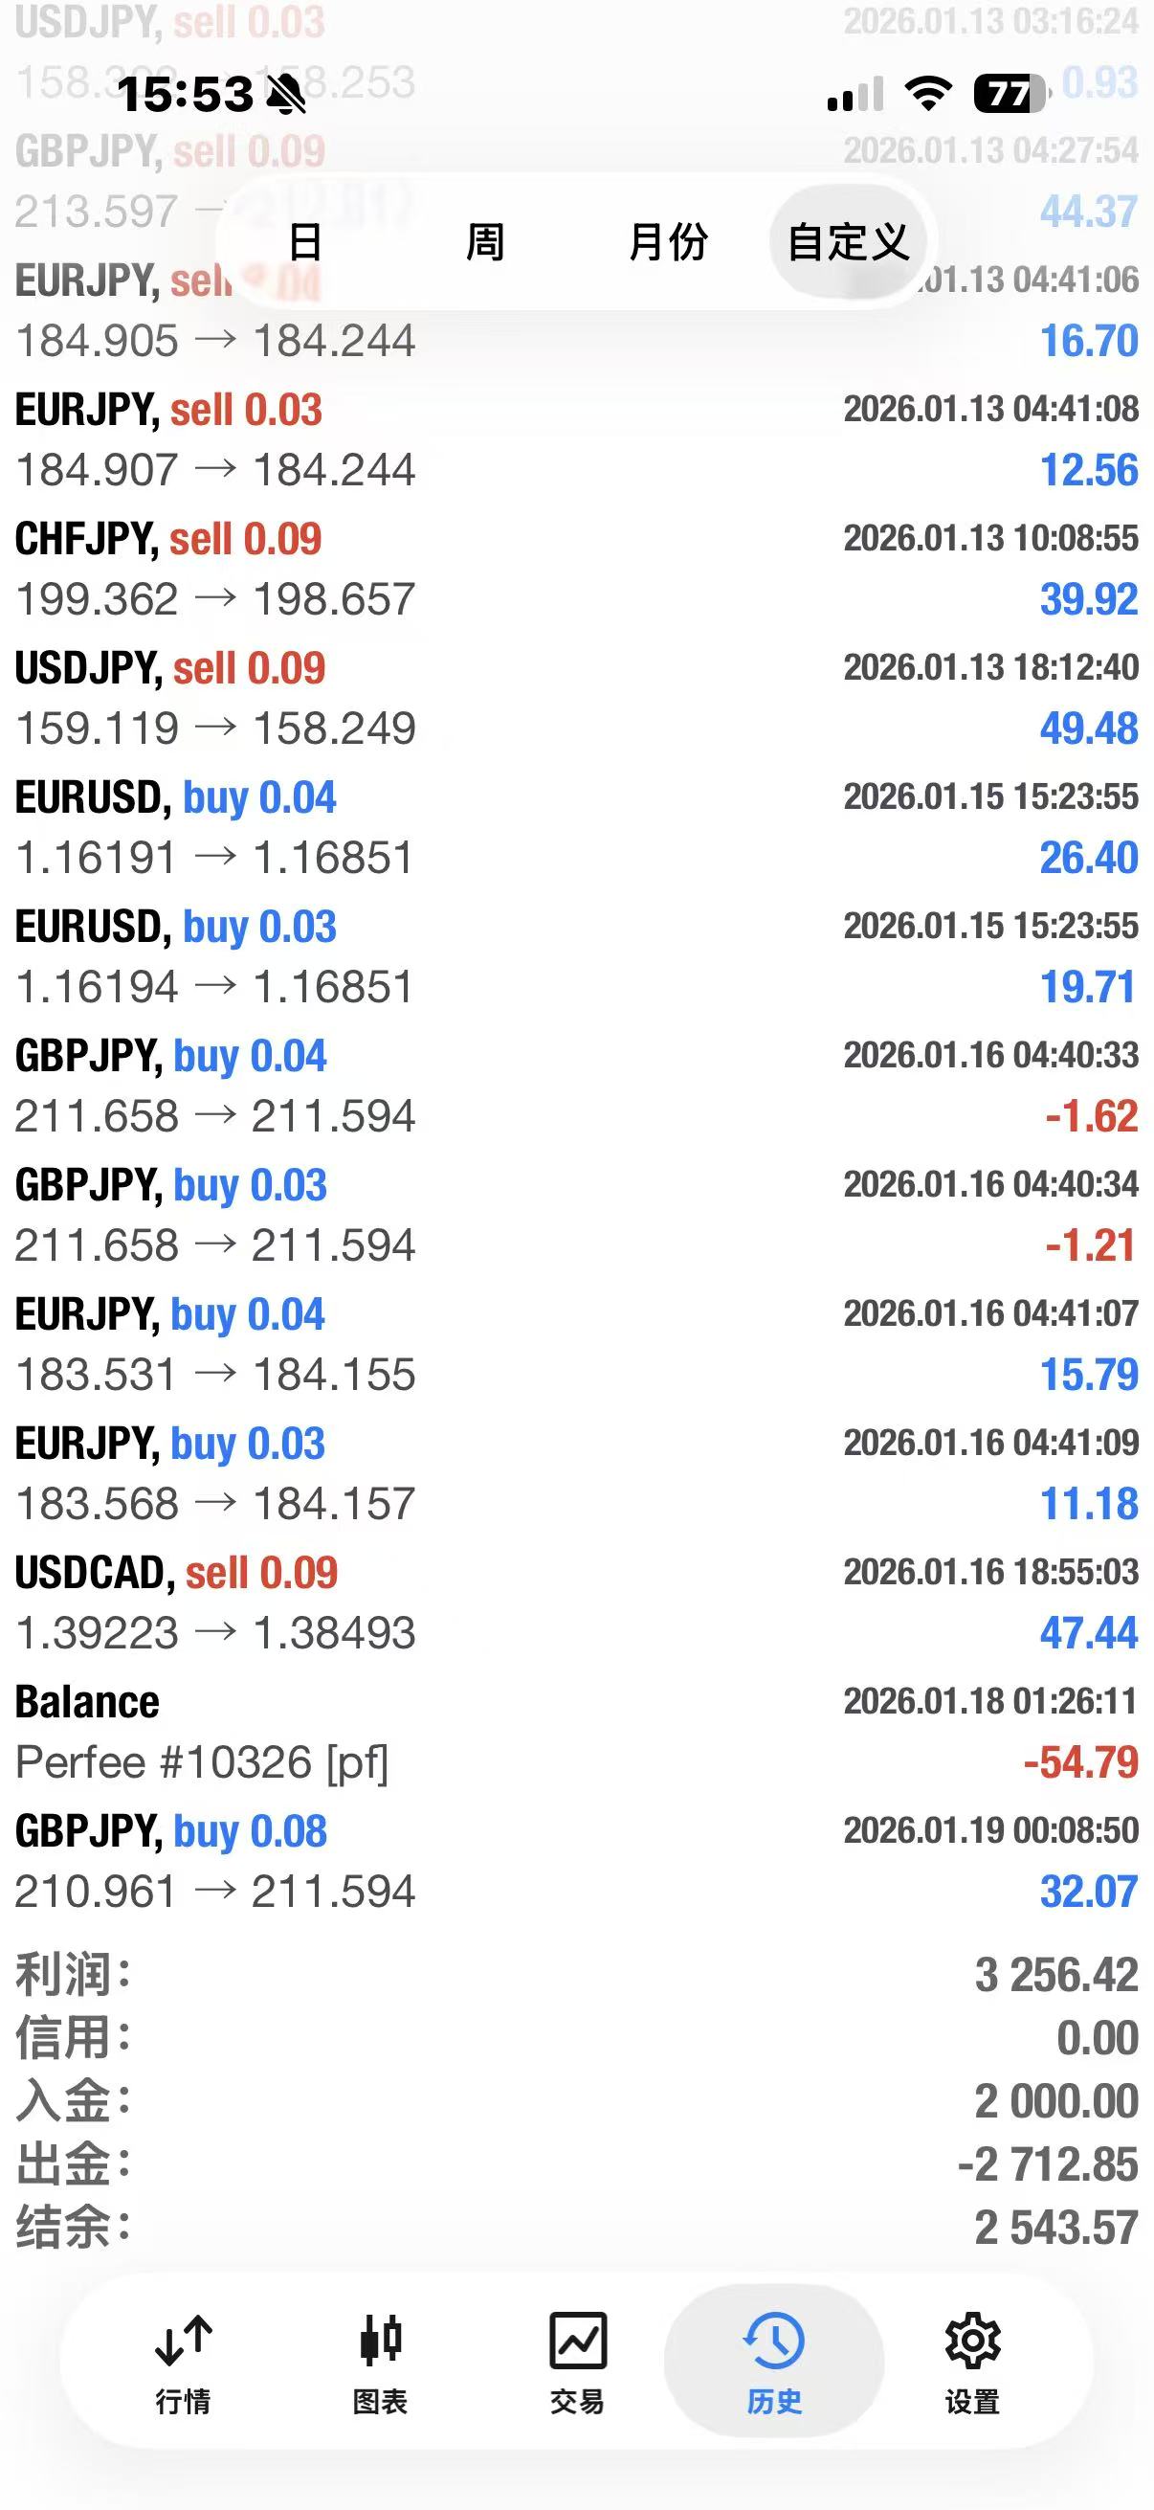The height and width of the screenshot is (2510, 1154).
Task: Open the USDCAD sell 0.09 trade
Action: (576, 1602)
